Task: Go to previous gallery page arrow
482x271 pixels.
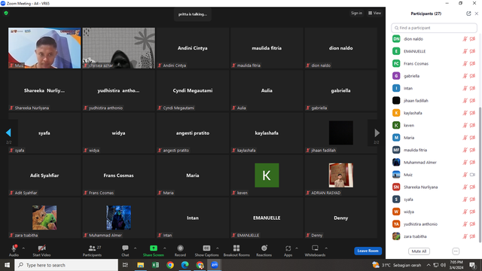Action: coord(8,132)
